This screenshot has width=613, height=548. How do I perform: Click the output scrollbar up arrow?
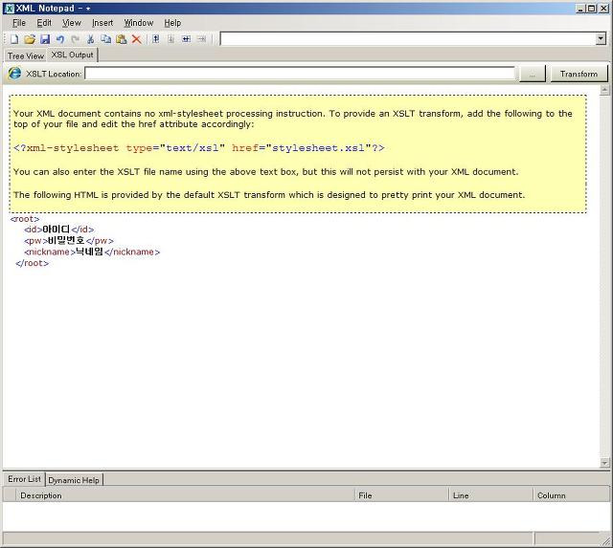604,91
